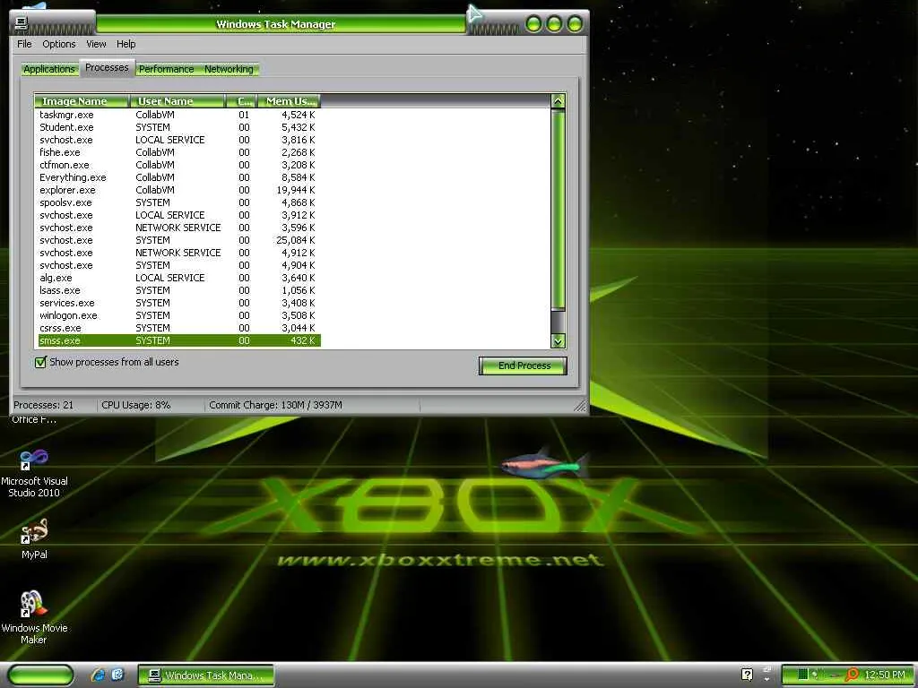Switch to the Performance tab
Screen dimensions: 918x688
pyautogui.click(x=166, y=69)
